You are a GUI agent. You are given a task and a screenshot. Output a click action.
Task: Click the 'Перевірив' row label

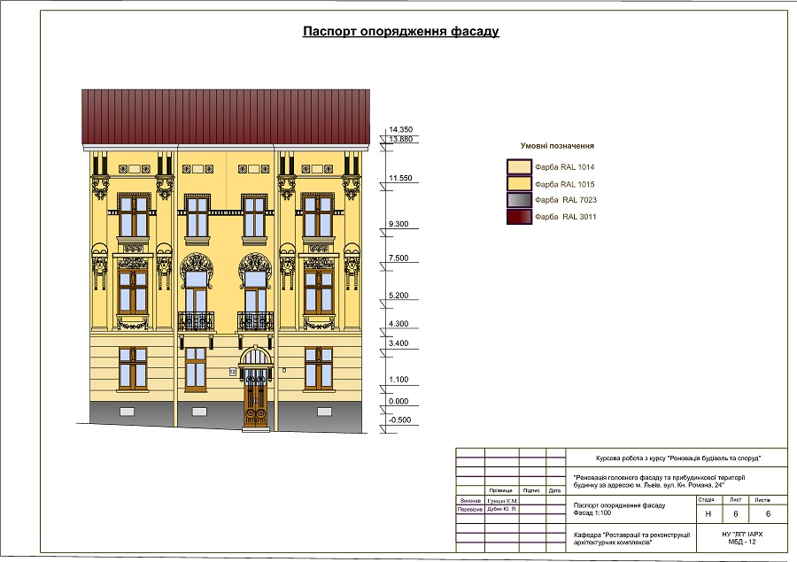(470, 510)
